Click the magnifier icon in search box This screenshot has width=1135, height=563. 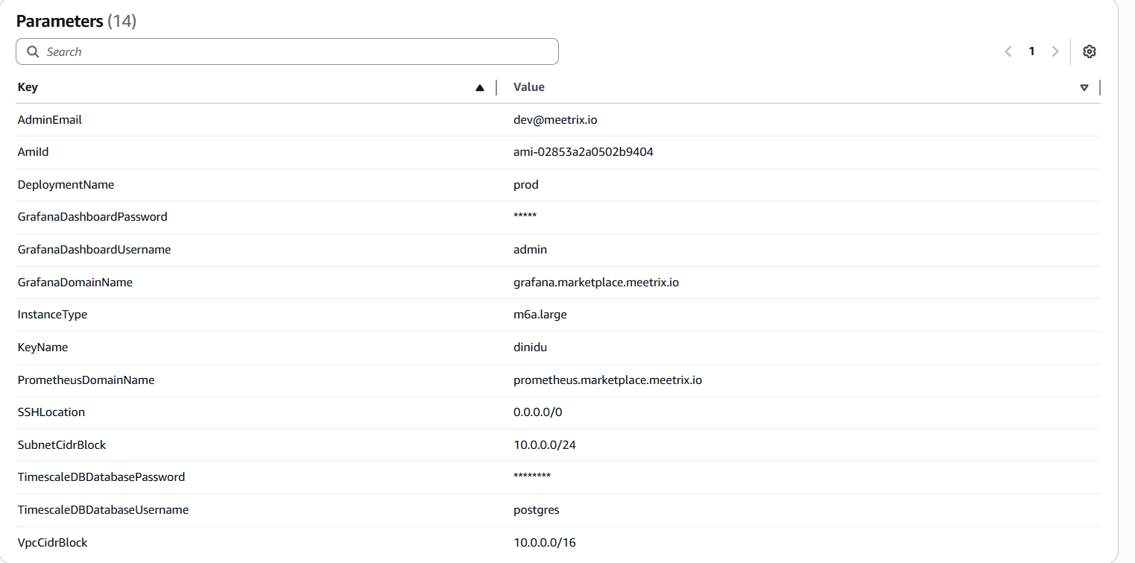click(33, 51)
